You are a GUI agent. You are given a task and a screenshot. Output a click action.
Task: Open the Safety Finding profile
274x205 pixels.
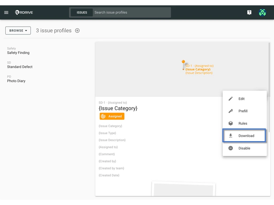pyautogui.click(x=18, y=53)
